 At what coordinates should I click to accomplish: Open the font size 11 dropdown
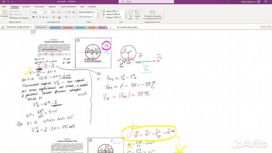pyautogui.click(x=48, y=12)
